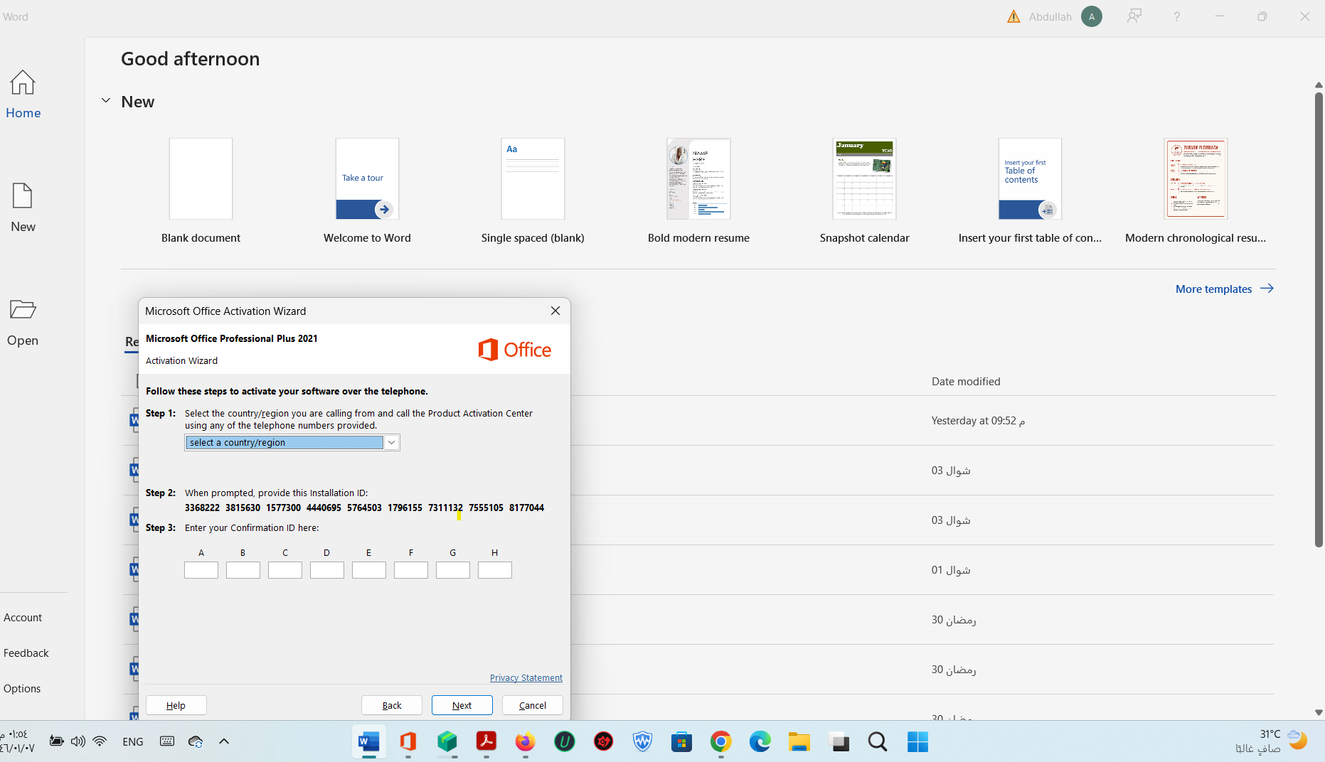This screenshot has width=1325, height=762.
Task: Open the Privacy Statement link
Action: coord(526,678)
